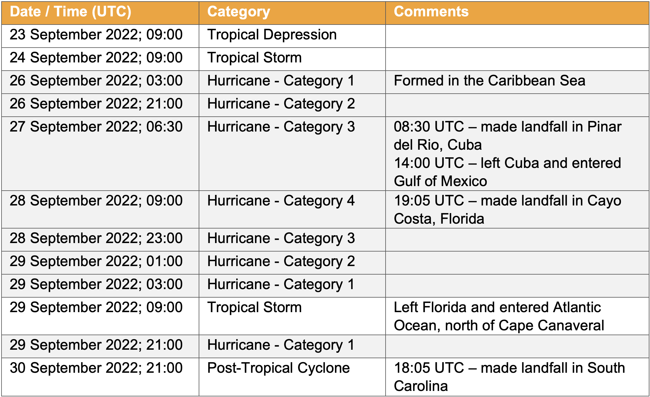The height and width of the screenshot is (397, 650).
Task: Select the 26 September 2022; 21:00 cell
Action: click(x=96, y=104)
